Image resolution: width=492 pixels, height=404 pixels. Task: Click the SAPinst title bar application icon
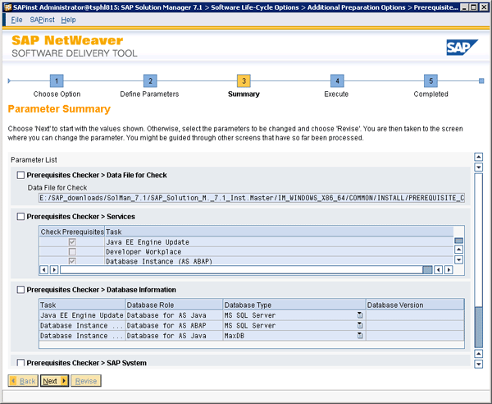[7, 7]
